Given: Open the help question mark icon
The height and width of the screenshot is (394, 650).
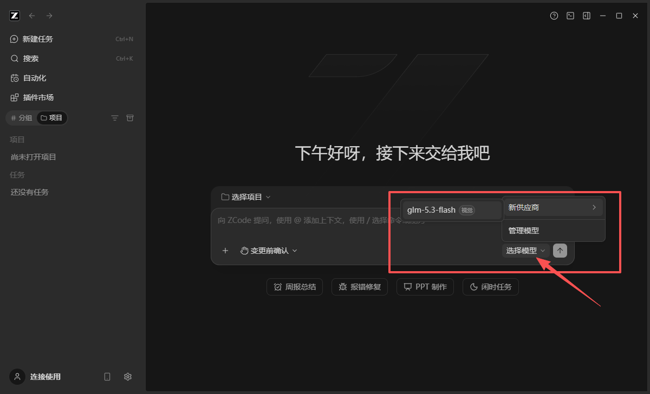Looking at the screenshot, I should pos(554,16).
